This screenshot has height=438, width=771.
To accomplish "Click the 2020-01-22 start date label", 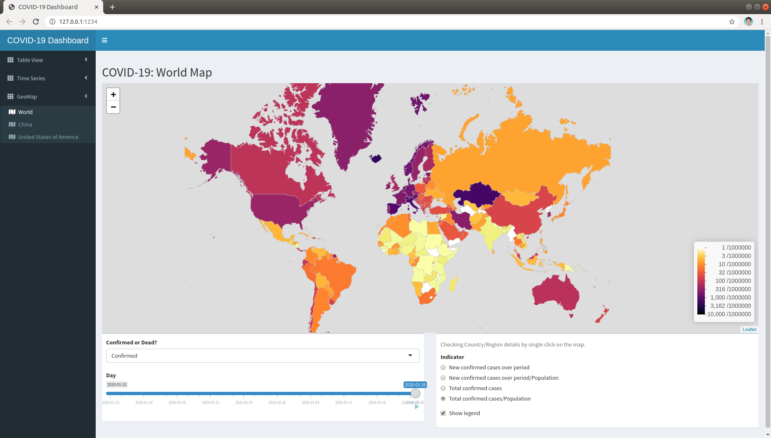I will tap(117, 385).
